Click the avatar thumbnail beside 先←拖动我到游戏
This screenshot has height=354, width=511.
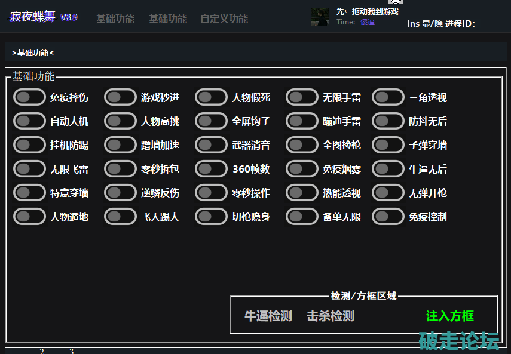[x=320, y=17]
